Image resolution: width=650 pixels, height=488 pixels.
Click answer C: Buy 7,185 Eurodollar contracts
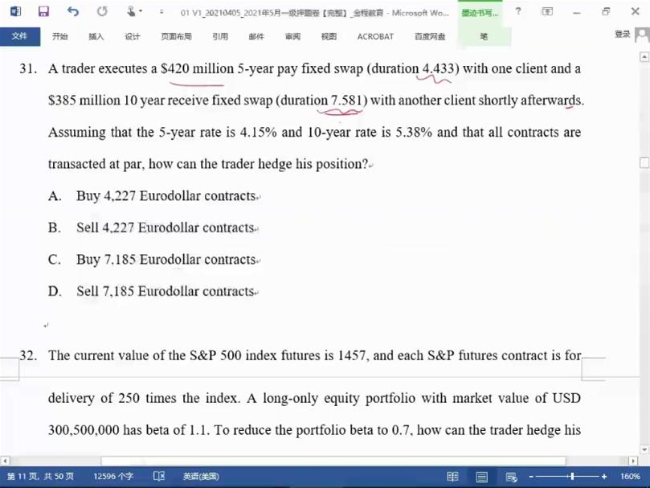click(166, 260)
